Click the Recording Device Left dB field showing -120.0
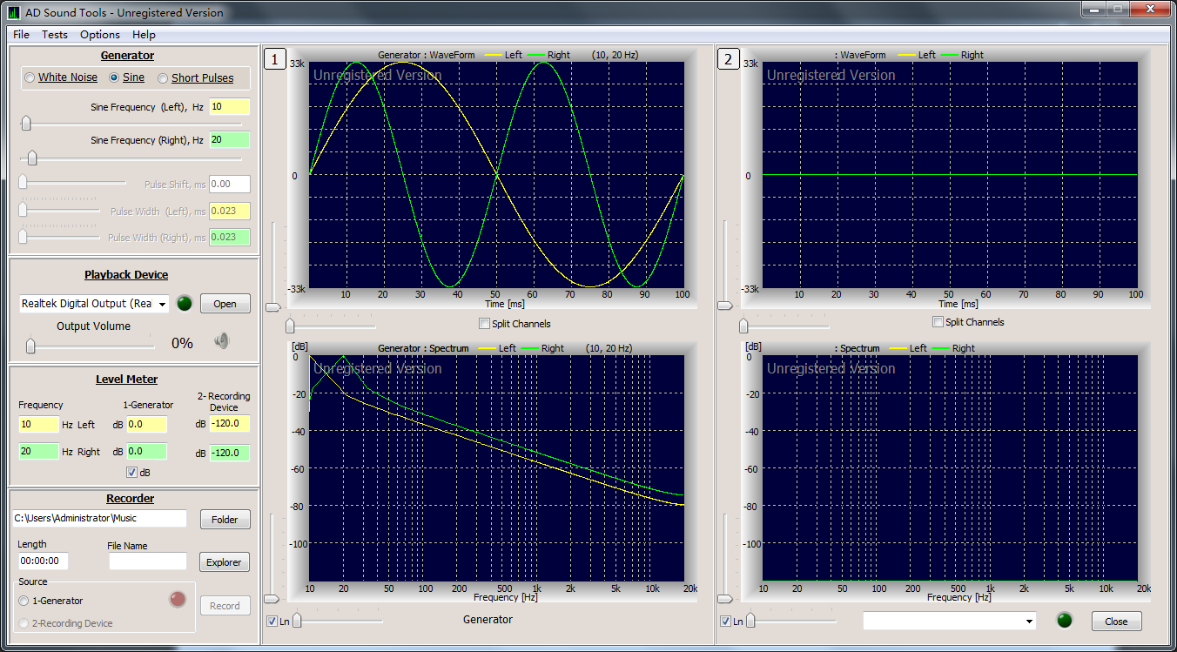Image resolution: width=1177 pixels, height=652 pixels. point(229,424)
